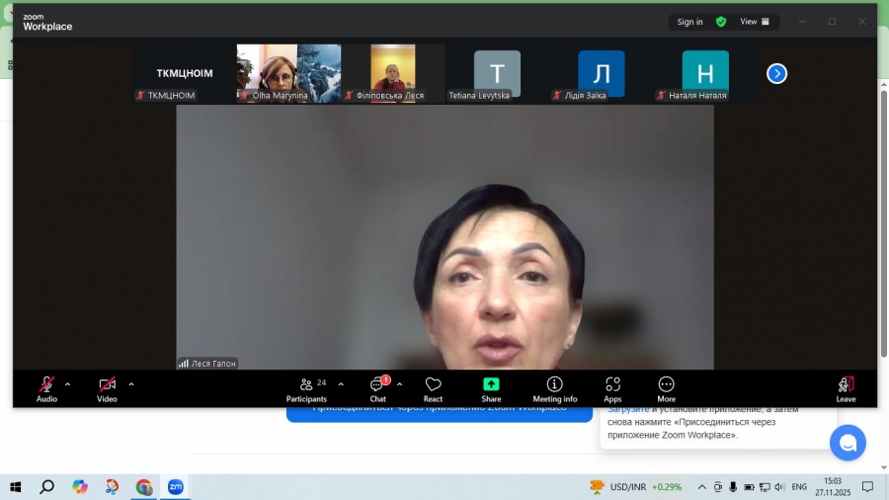Select Tetiana Levytska's participant tile
Screen dimensions: 889x500
point(497,72)
